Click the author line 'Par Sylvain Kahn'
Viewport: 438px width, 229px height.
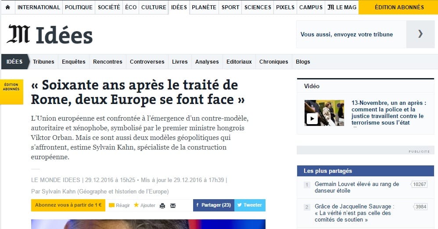click(100, 192)
